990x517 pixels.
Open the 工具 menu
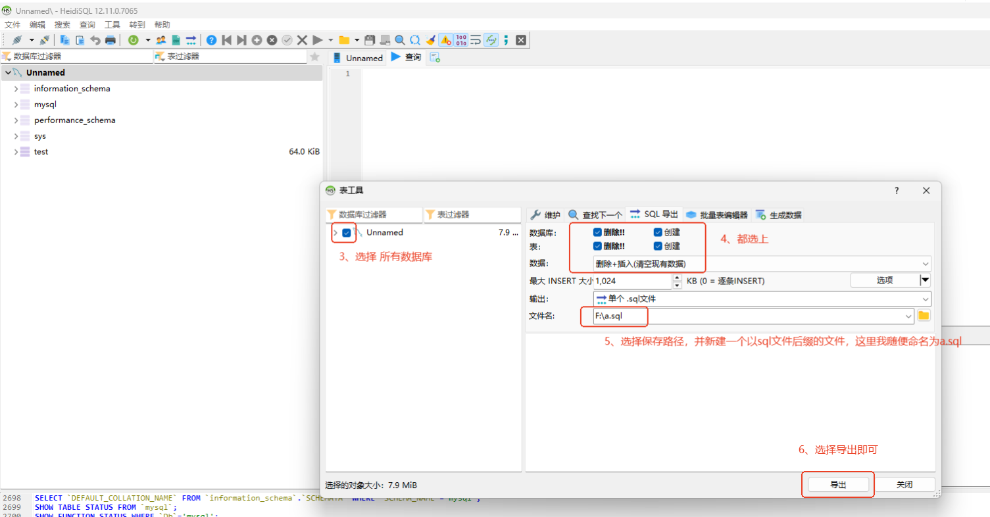(112, 24)
